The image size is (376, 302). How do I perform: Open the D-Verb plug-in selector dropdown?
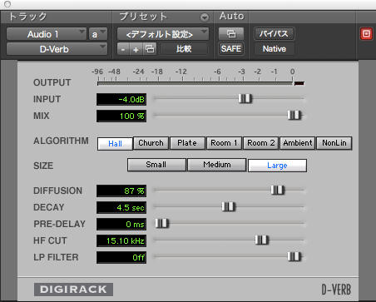(57, 49)
